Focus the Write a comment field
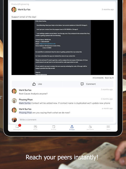 [x=66, y=120]
